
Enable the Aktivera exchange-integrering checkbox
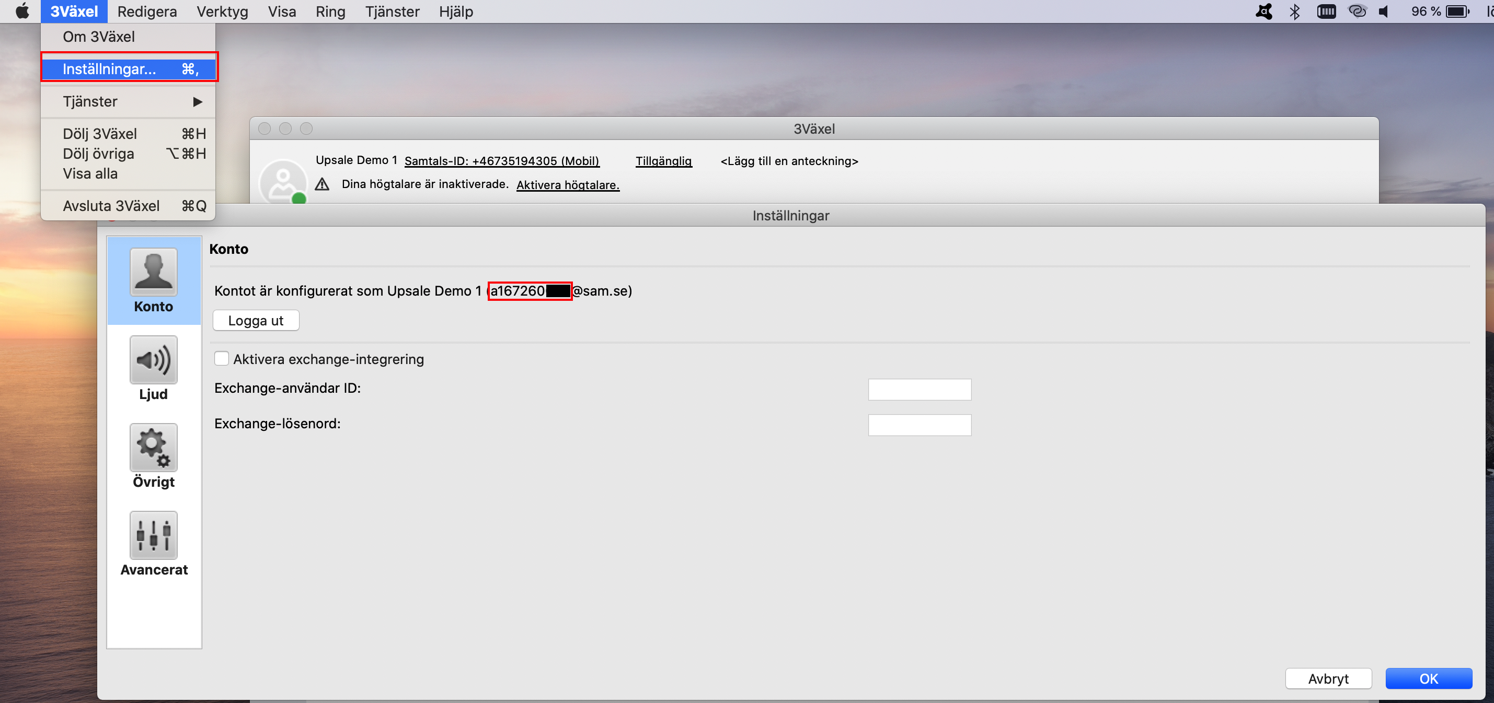[x=221, y=359]
